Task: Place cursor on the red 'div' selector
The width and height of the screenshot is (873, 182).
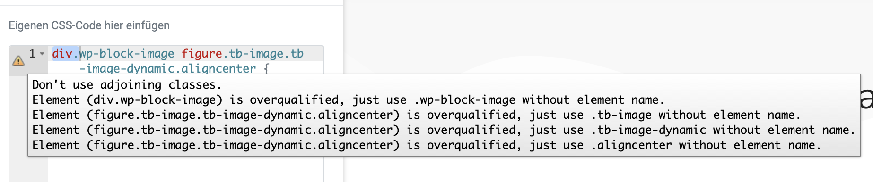Action: click(x=62, y=54)
